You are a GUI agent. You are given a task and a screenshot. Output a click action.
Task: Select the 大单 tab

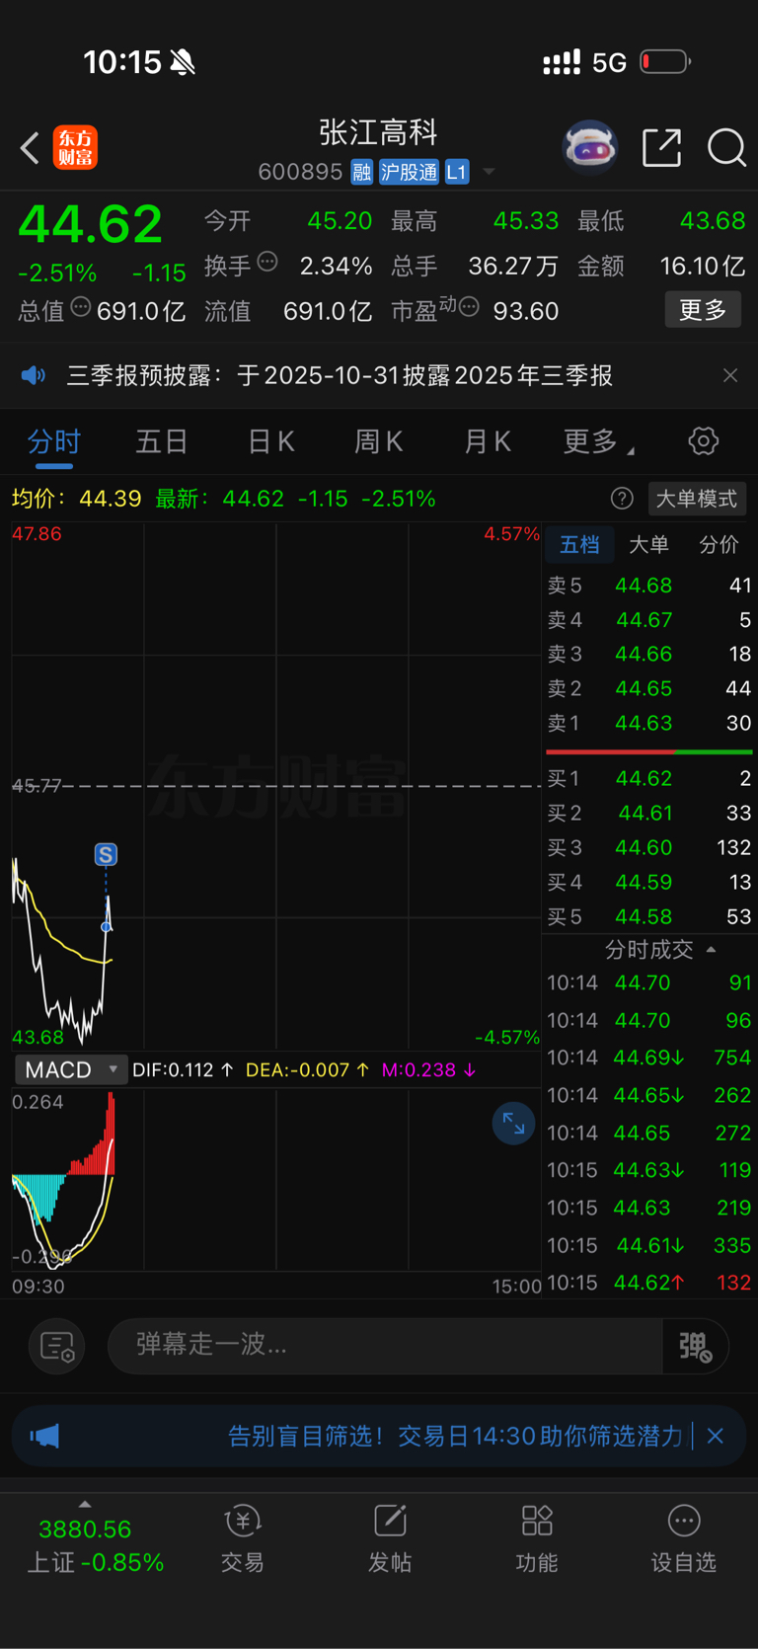tap(648, 544)
